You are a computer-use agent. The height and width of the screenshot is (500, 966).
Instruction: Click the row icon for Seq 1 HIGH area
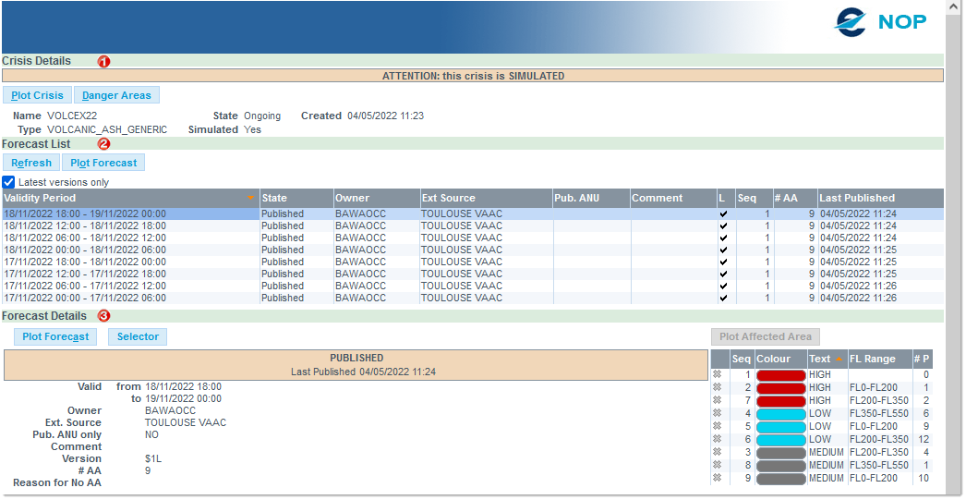coord(717,374)
